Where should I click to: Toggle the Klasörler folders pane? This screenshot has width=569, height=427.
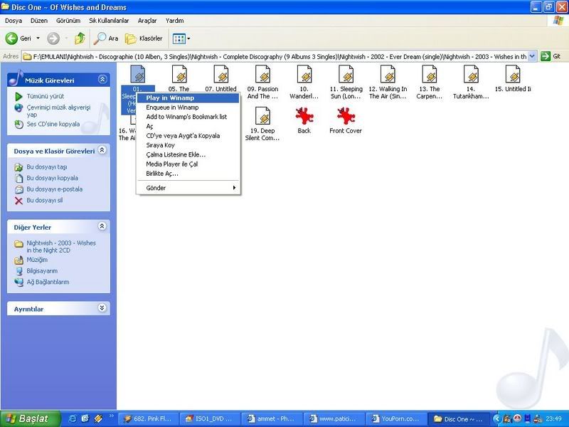tap(144, 38)
